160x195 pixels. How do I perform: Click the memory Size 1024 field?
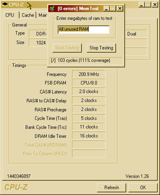[x=38, y=43]
